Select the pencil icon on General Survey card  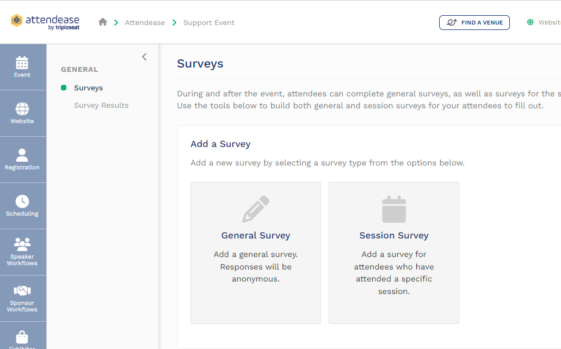point(255,209)
